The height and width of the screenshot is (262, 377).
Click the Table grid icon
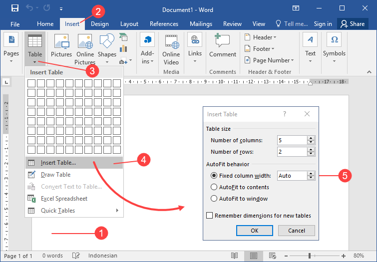click(35, 40)
